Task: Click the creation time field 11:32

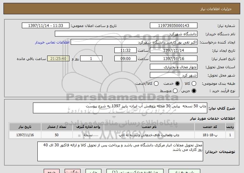Action: coord(125,50)
